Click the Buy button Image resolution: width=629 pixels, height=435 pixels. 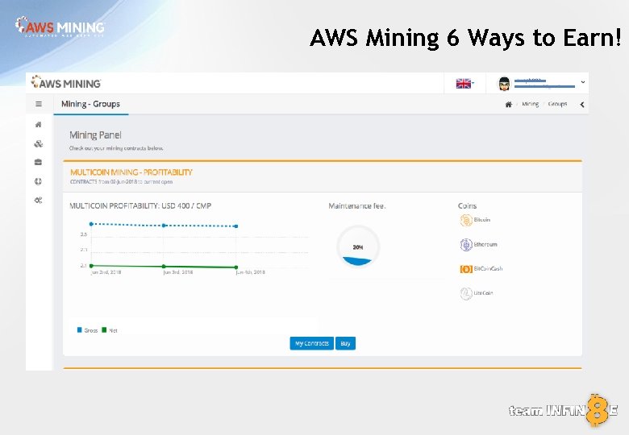[x=345, y=343]
